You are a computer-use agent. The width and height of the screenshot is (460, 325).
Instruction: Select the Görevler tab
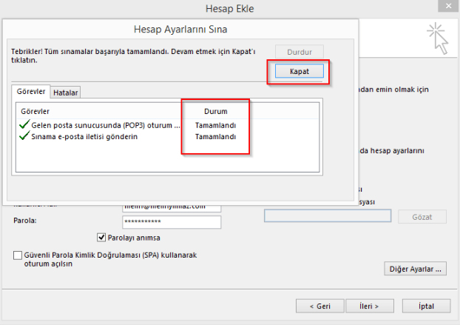[30, 92]
